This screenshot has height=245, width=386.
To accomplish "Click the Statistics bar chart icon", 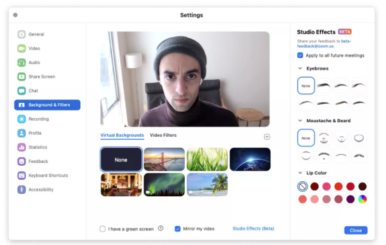I will pyautogui.click(x=22, y=147).
